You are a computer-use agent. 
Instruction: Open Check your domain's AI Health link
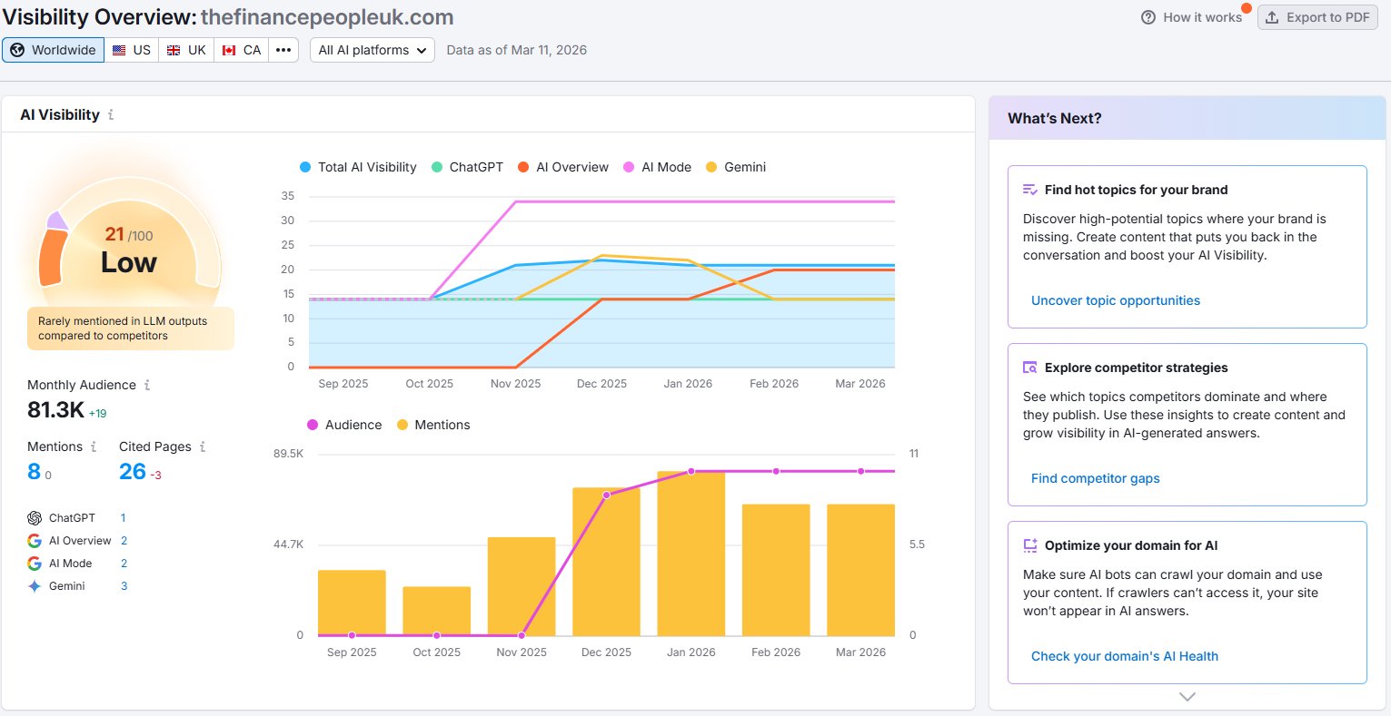pyautogui.click(x=1125, y=656)
